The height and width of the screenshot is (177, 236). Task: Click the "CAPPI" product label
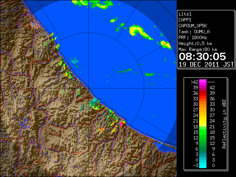pyautogui.click(x=185, y=20)
